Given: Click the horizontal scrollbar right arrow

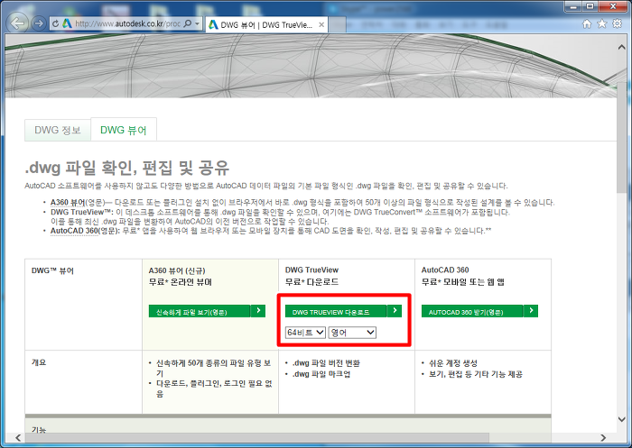Looking at the screenshot, I should coord(603,437).
